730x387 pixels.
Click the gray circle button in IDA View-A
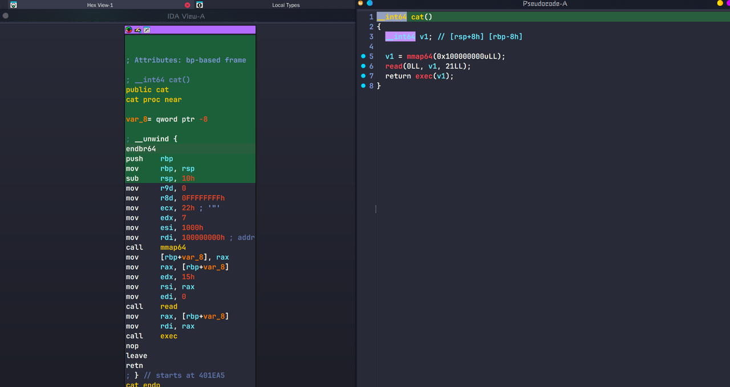[6, 16]
